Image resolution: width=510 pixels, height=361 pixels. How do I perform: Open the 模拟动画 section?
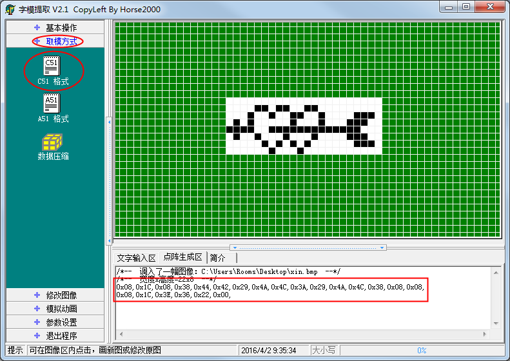(55, 309)
